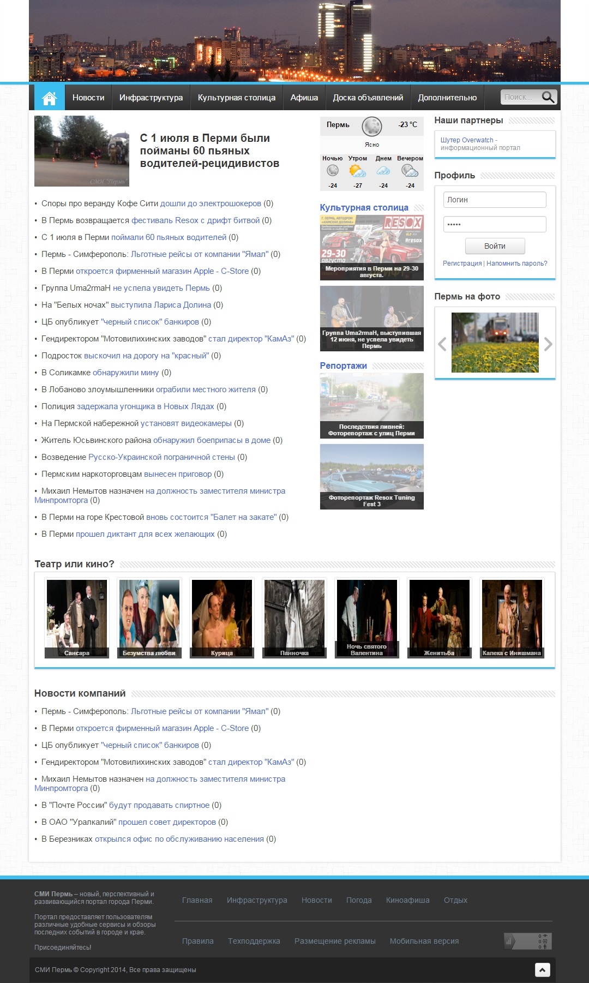Open the Сансара play poster
This screenshot has height=983, width=589.
click(77, 618)
